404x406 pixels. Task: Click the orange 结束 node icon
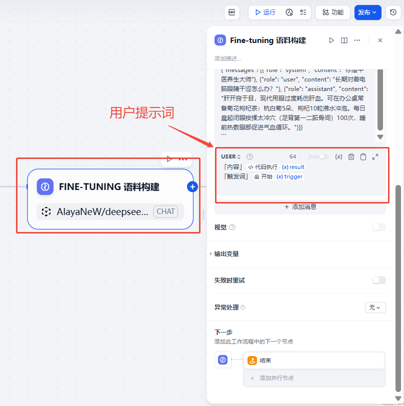pos(252,360)
